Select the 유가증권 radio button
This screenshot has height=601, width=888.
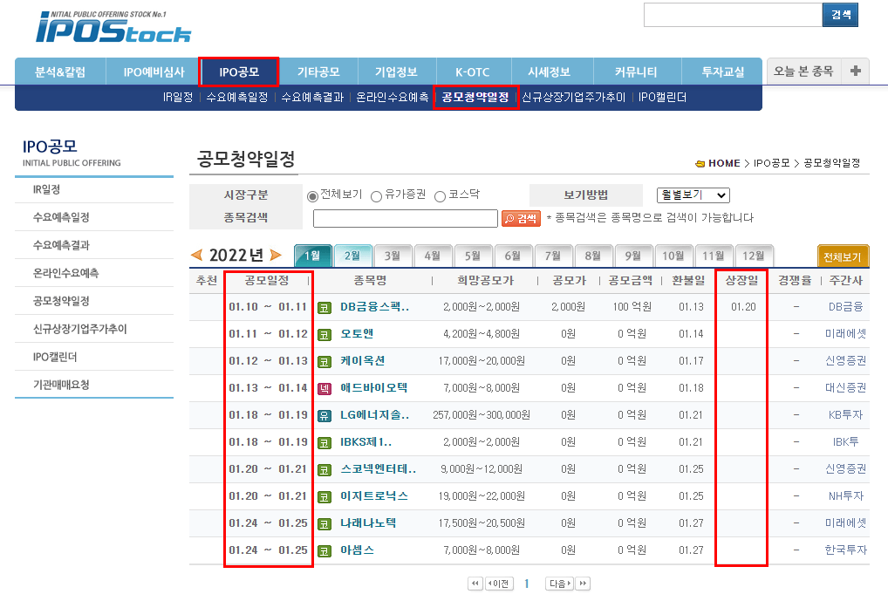(x=377, y=195)
